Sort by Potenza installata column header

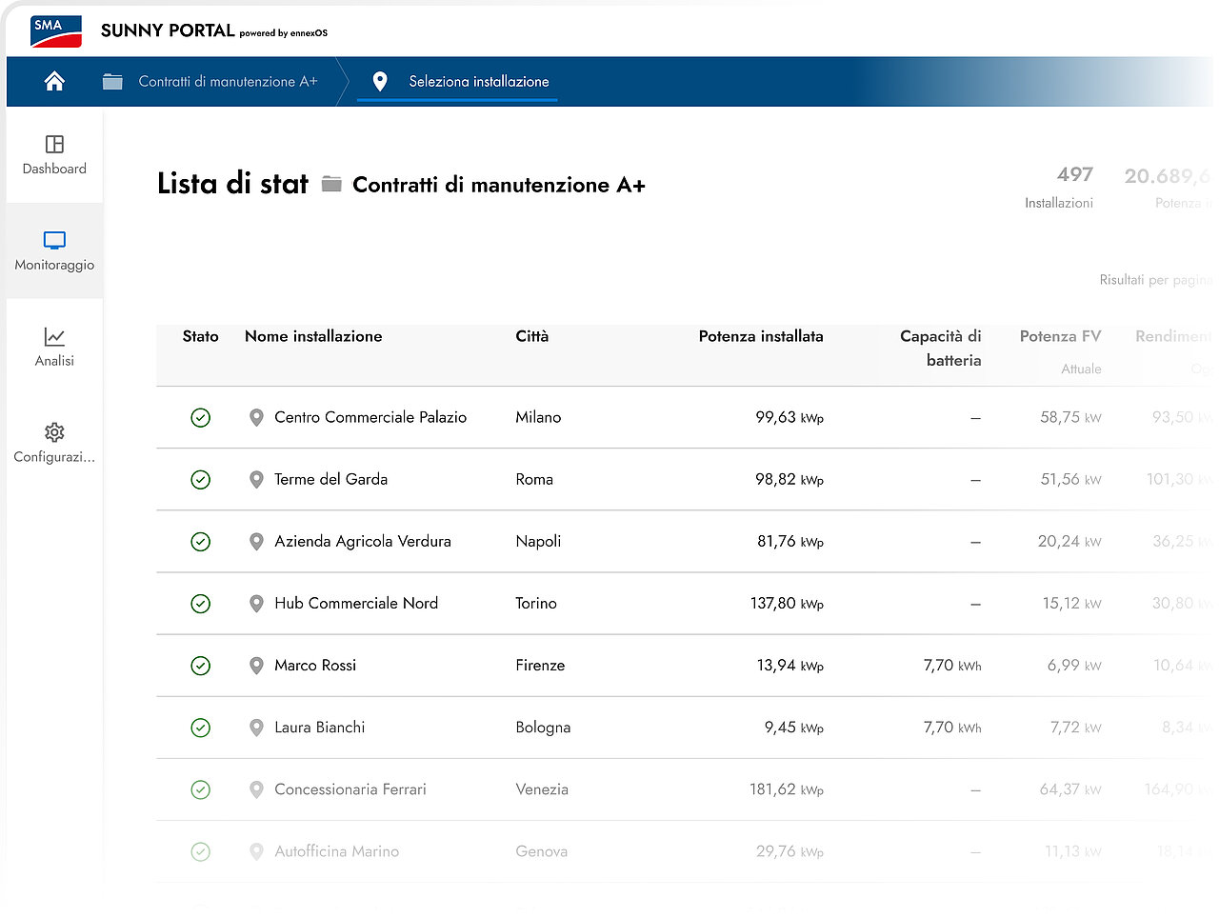(x=761, y=336)
